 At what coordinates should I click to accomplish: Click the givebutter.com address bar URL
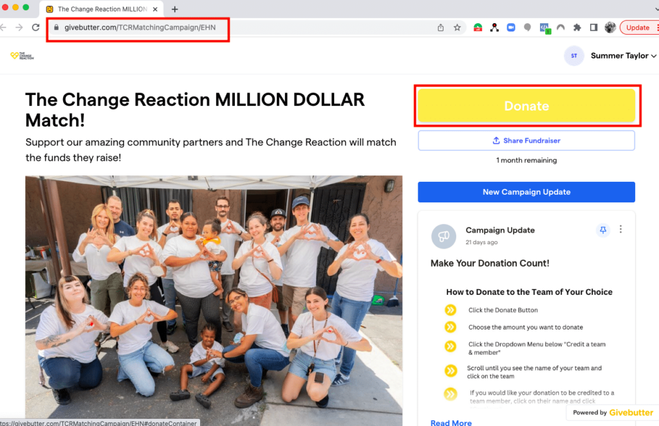(x=140, y=27)
